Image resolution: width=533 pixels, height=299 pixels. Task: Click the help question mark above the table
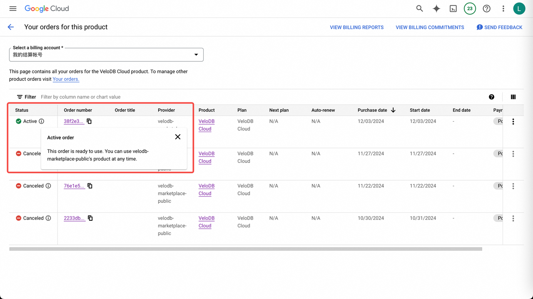click(x=492, y=97)
